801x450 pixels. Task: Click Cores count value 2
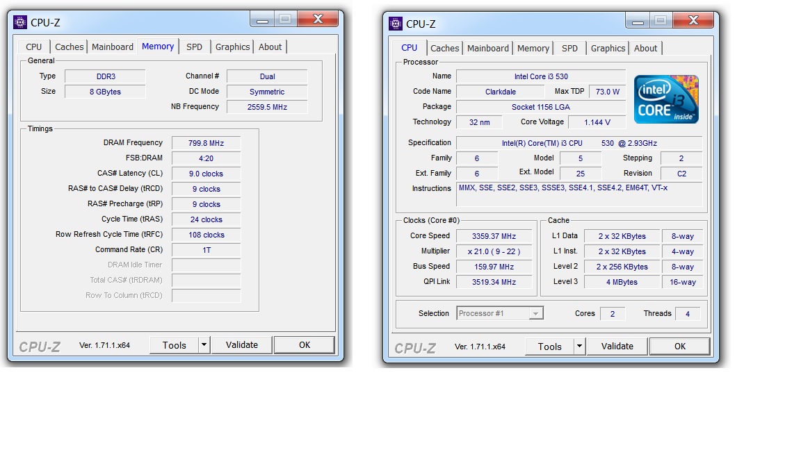pyautogui.click(x=613, y=314)
